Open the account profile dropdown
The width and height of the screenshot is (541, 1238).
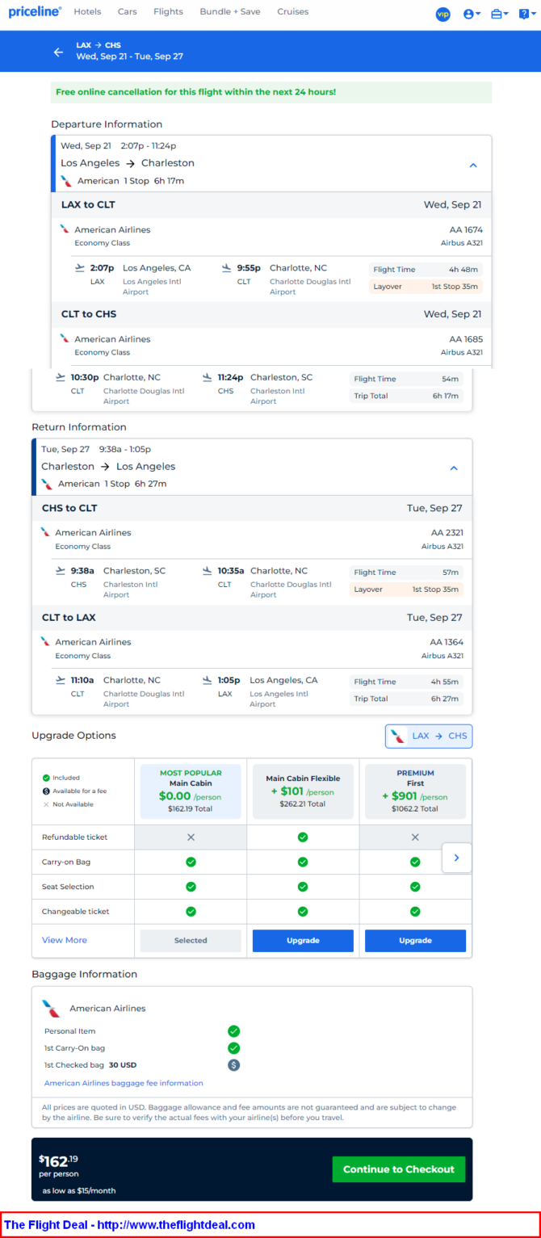click(x=472, y=14)
